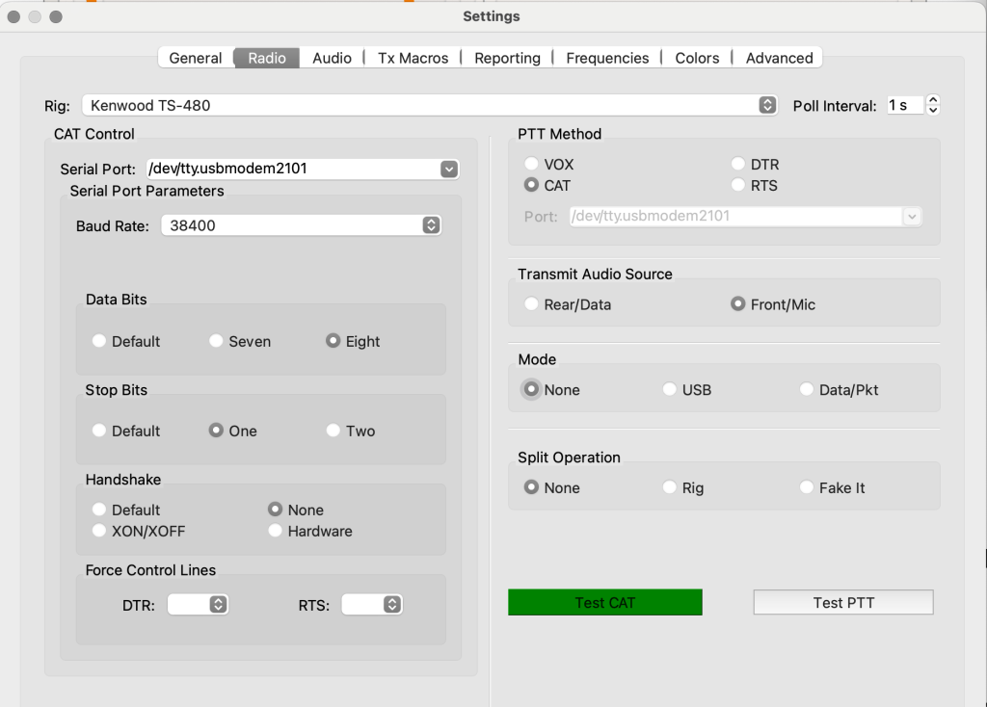
Task: Choose Hardware handshake option
Action: (x=276, y=531)
